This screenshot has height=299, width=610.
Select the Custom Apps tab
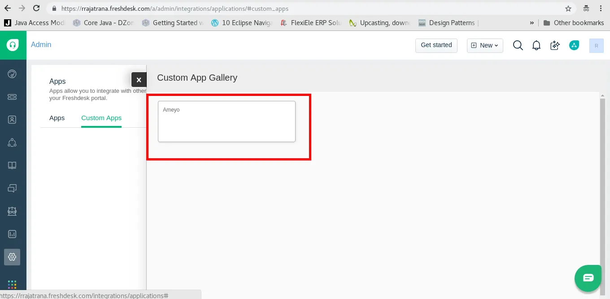click(x=101, y=118)
